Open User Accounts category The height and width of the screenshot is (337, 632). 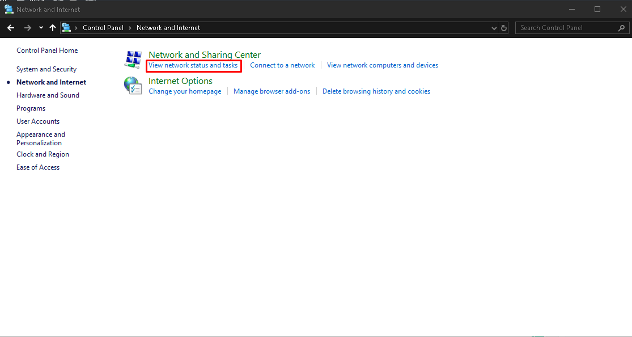pos(38,121)
